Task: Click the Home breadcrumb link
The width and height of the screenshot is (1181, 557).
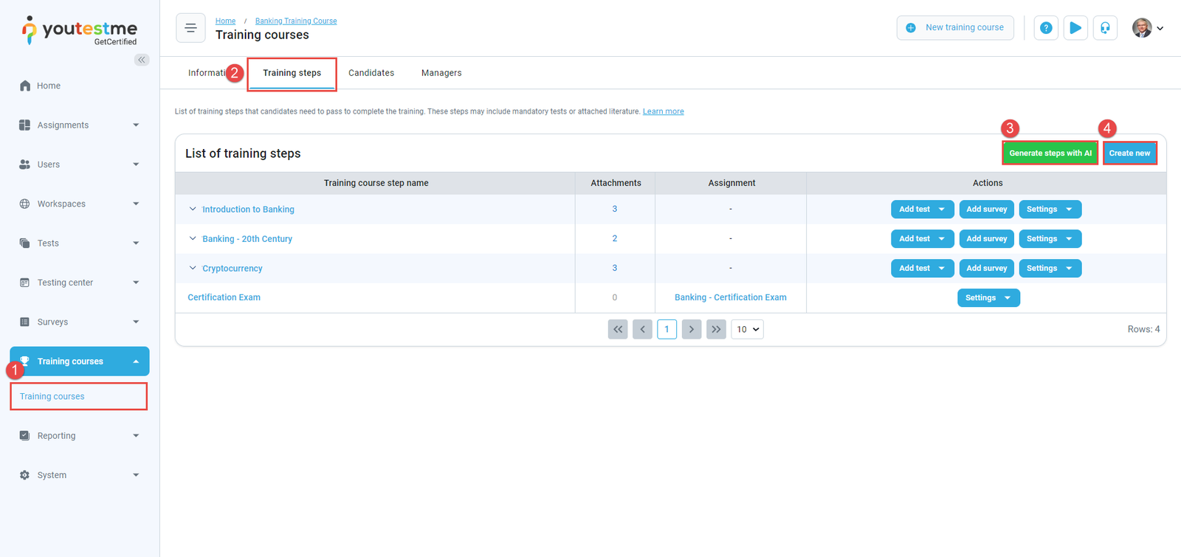Action: [x=225, y=21]
